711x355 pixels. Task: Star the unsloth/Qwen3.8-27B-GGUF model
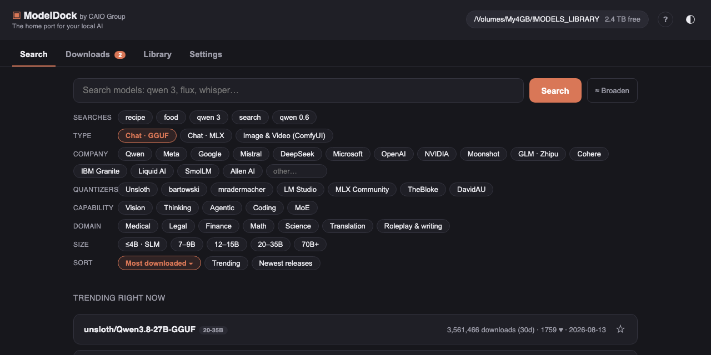[x=620, y=329]
